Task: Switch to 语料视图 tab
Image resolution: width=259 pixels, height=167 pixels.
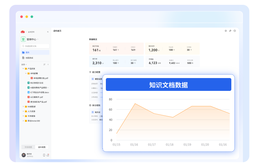Action: pyautogui.click(x=42, y=147)
